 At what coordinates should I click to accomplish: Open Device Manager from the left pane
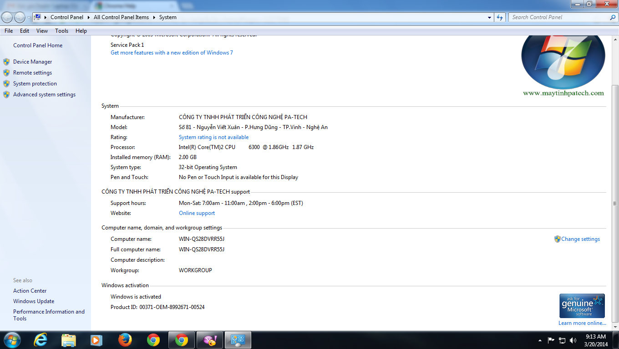point(32,62)
